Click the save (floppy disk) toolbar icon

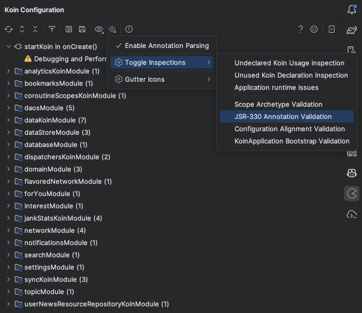(x=82, y=30)
